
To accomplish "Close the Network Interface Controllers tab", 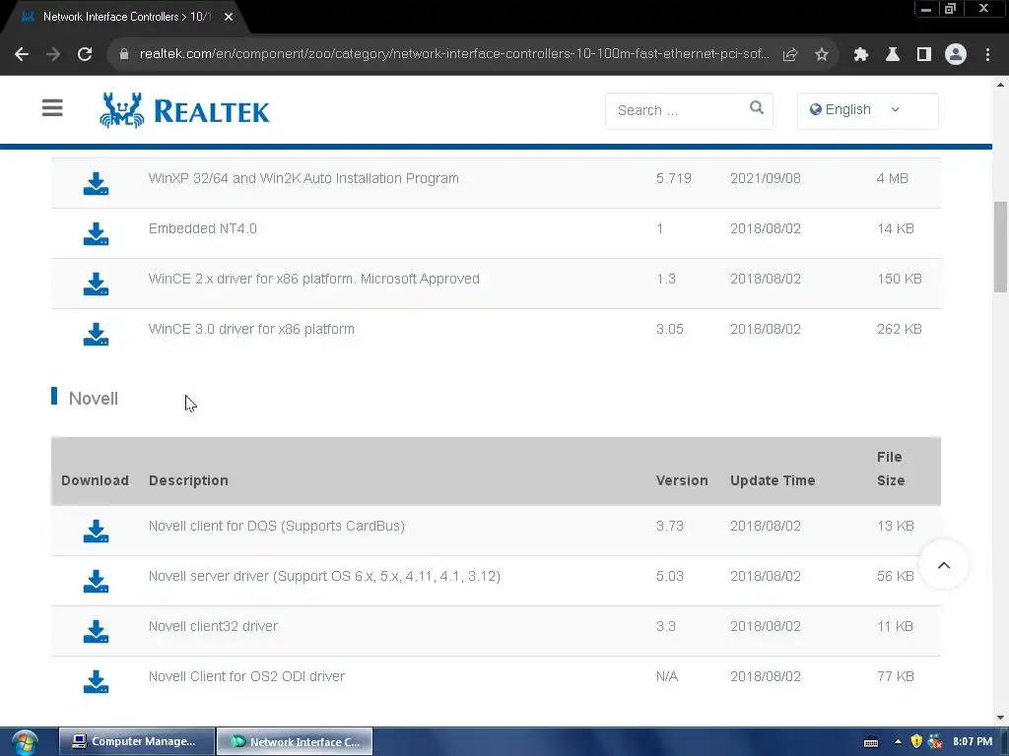I will point(229,17).
